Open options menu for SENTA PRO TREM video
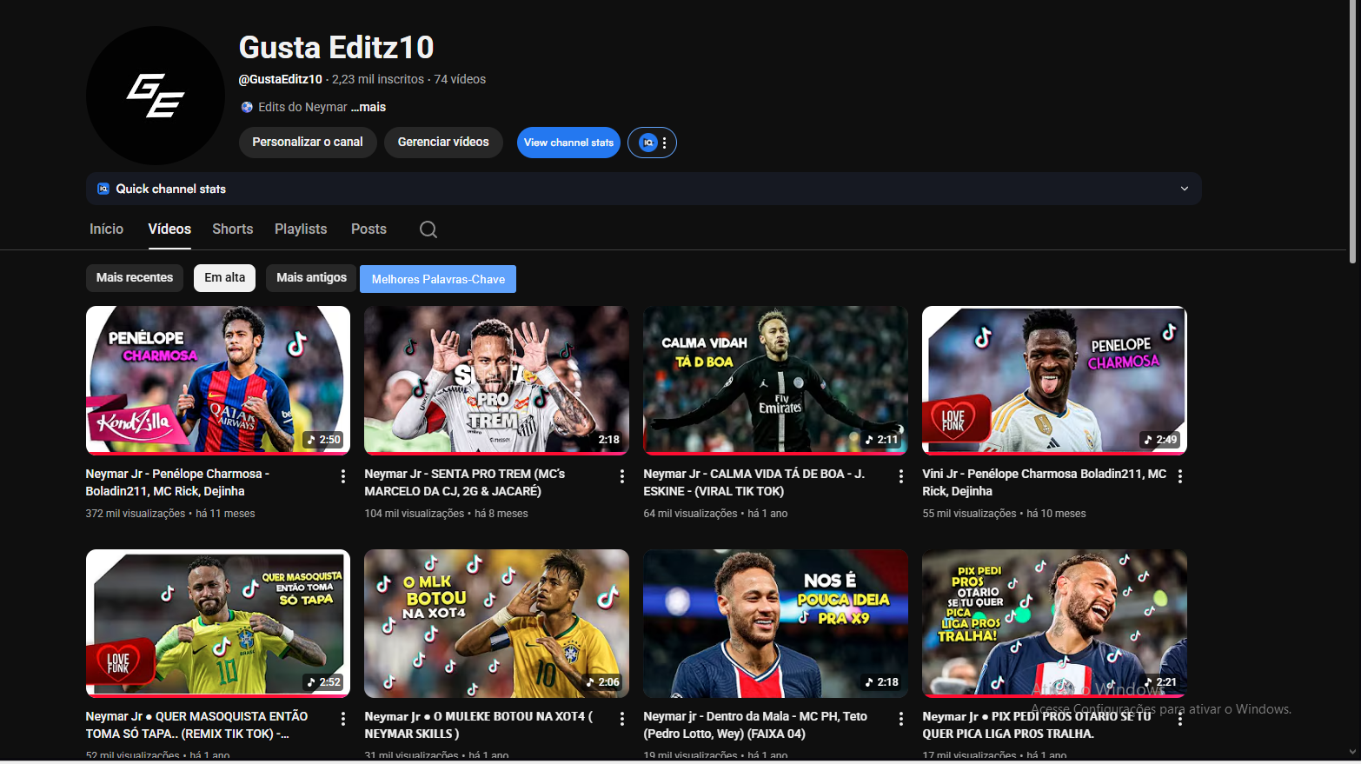Screen dimensions: 1361x764 tap(622, 476)
